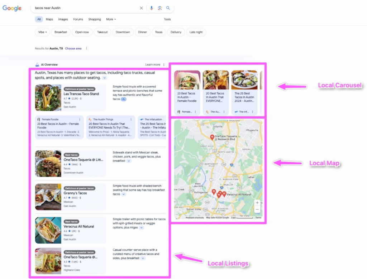
Task: Zoom in on the local map
Action: (257, 203)
